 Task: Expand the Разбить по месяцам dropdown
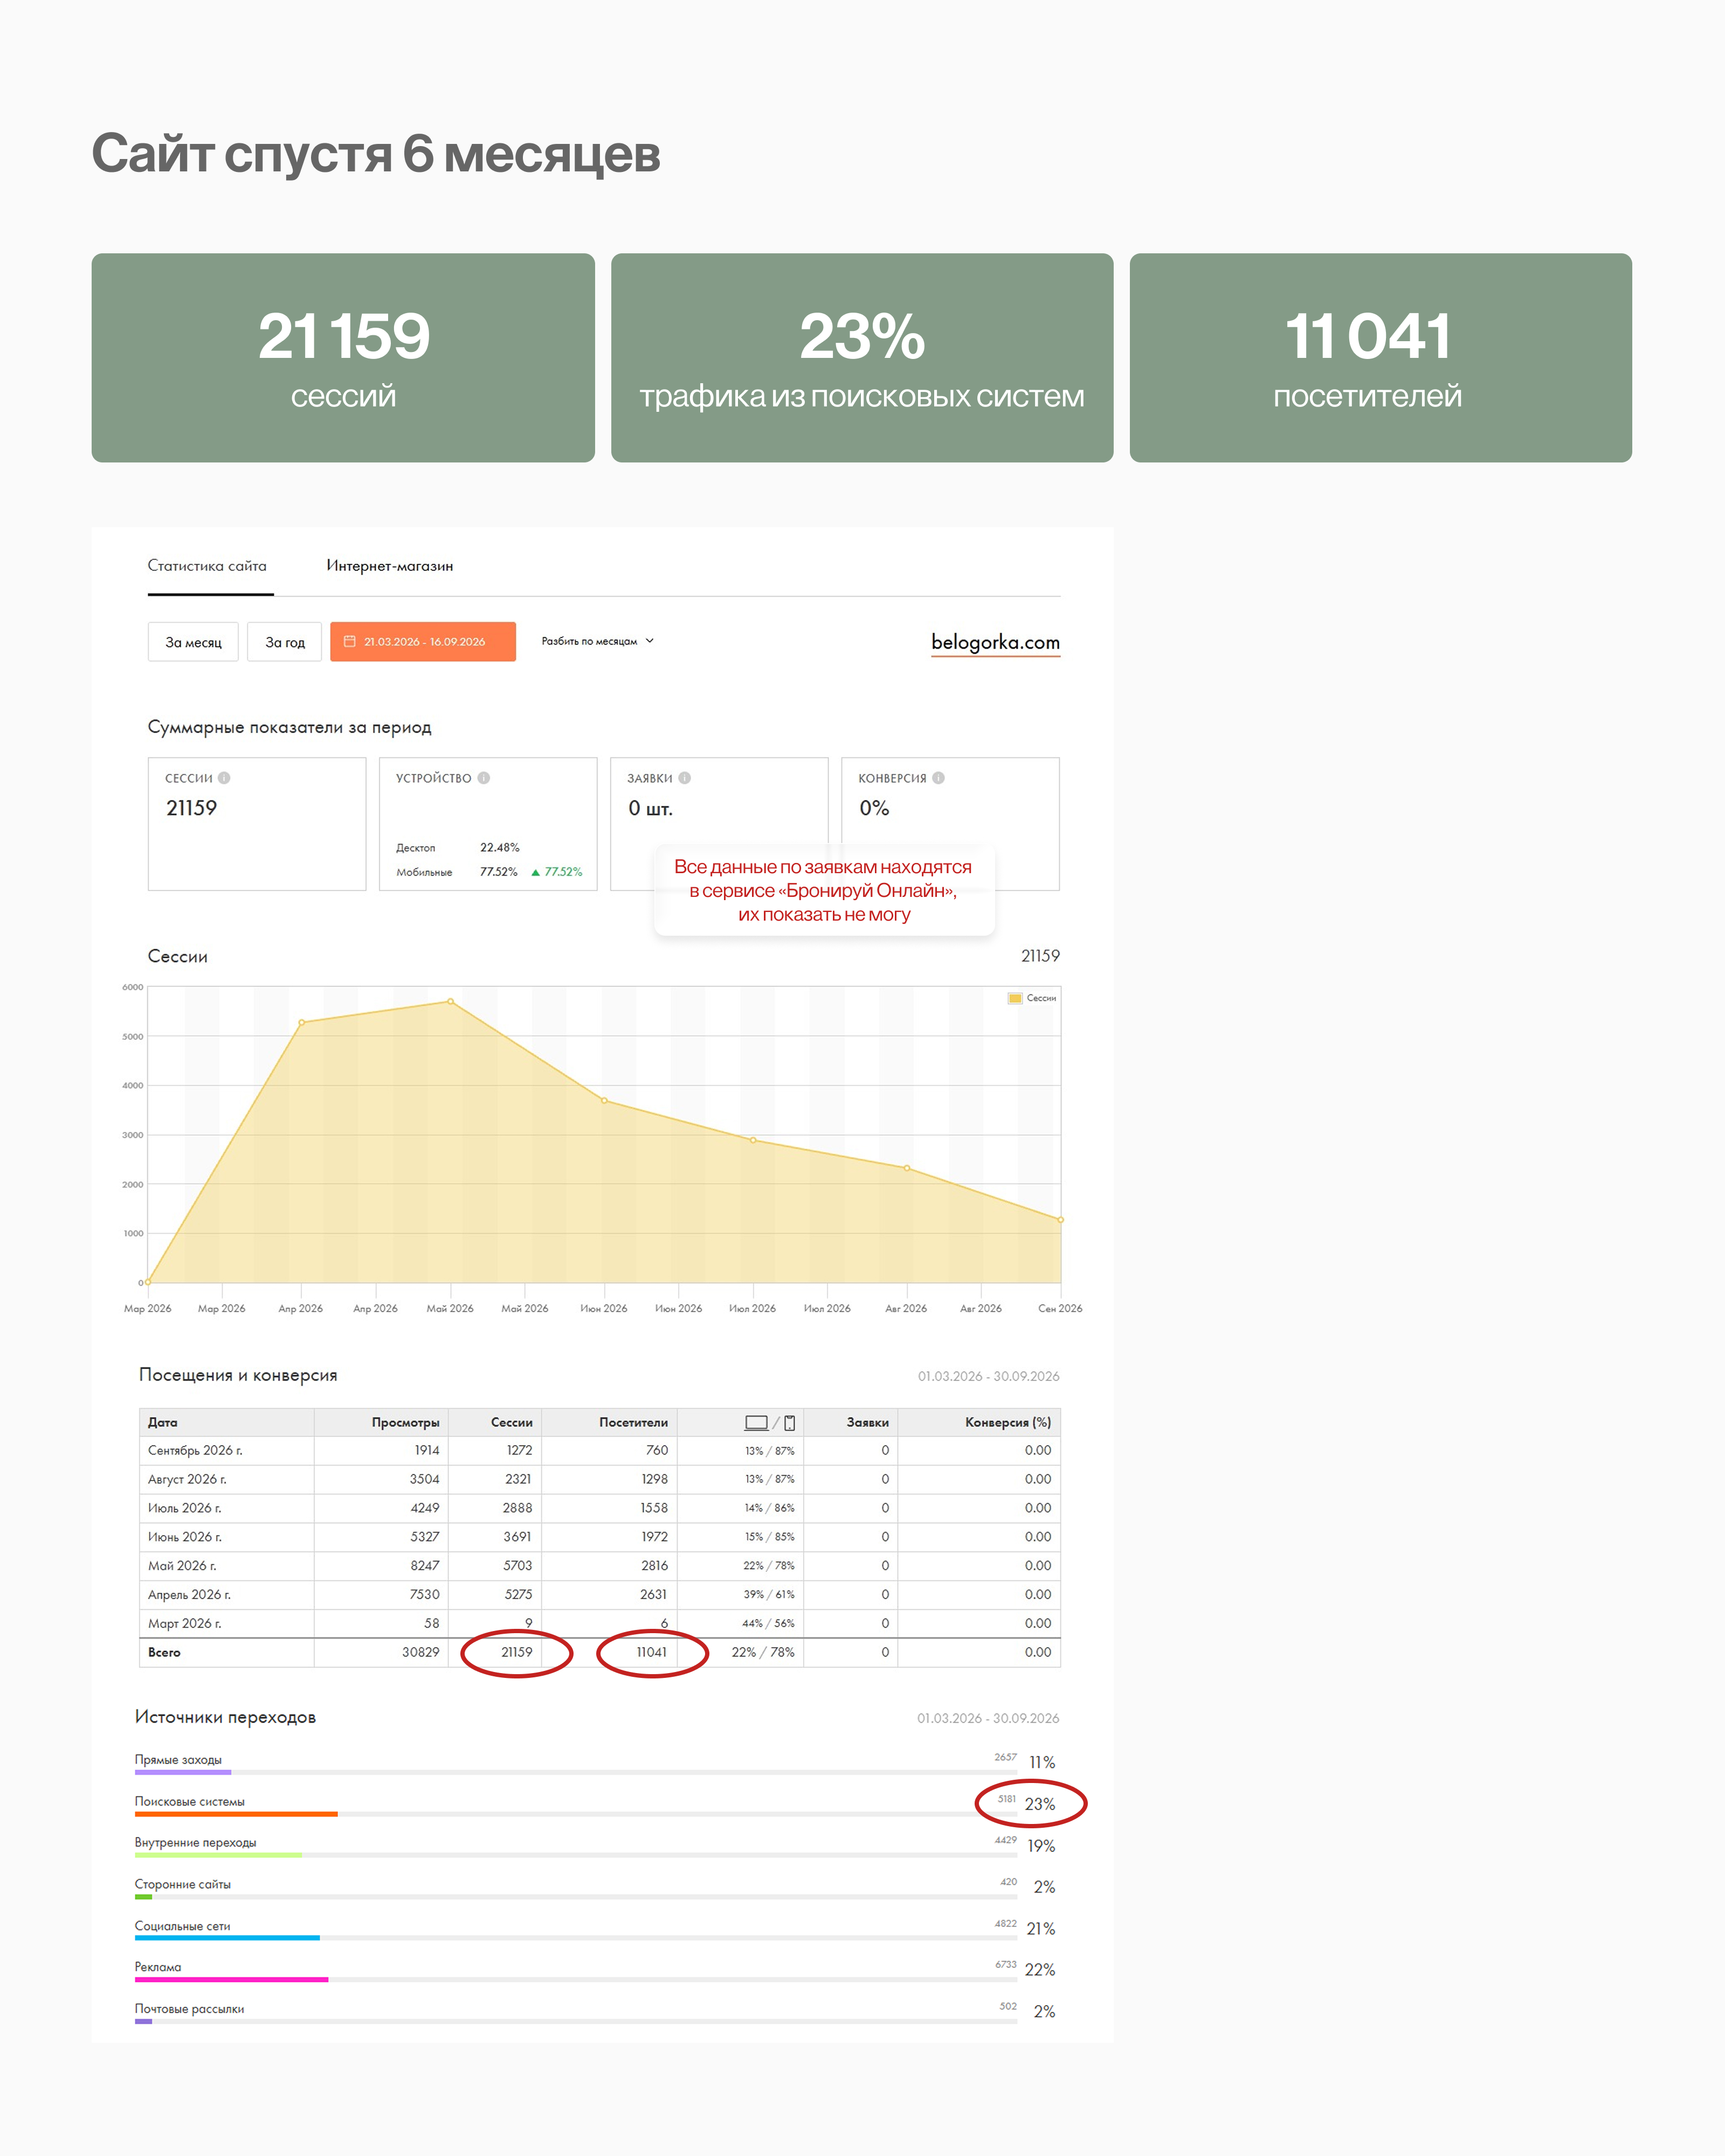click(x=598, y=641)
